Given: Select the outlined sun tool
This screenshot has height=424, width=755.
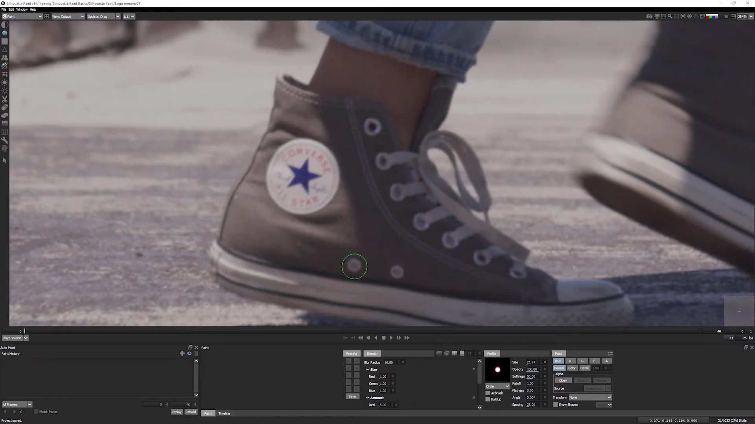Looking at the screenshot, I should [5, 91].
